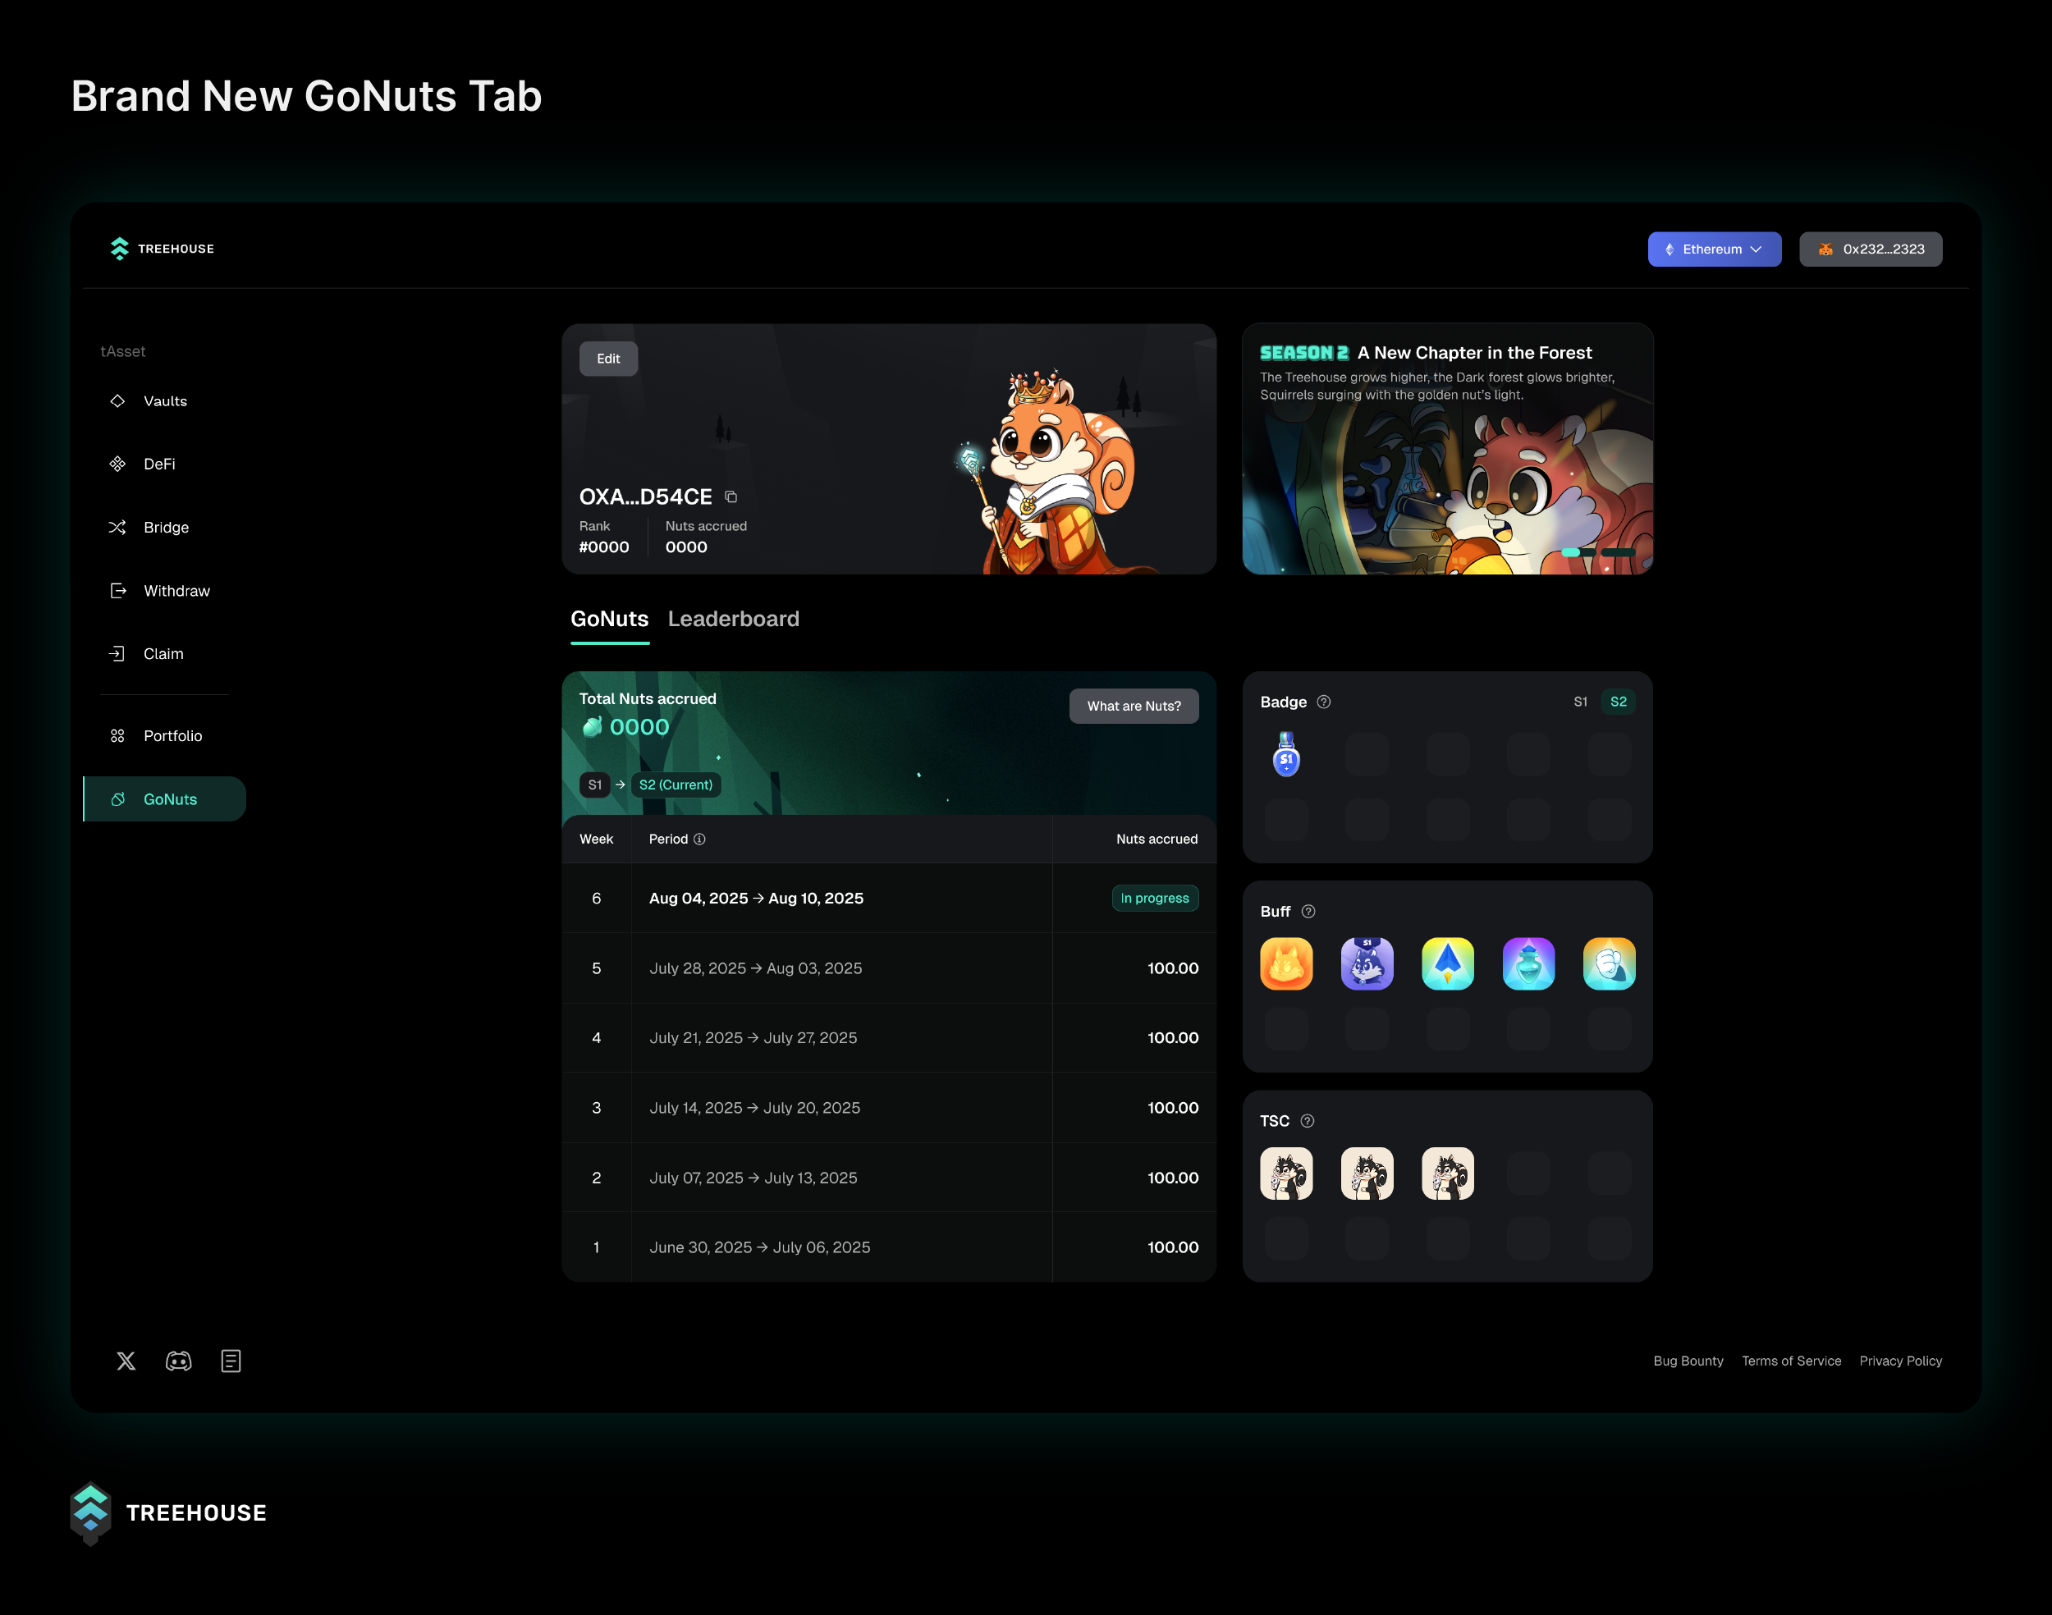Click the July 21, 2025 week 4 period

753,1038
